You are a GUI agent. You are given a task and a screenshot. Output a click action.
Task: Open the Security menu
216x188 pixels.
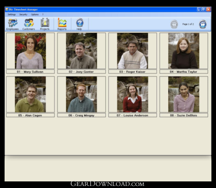23,15
